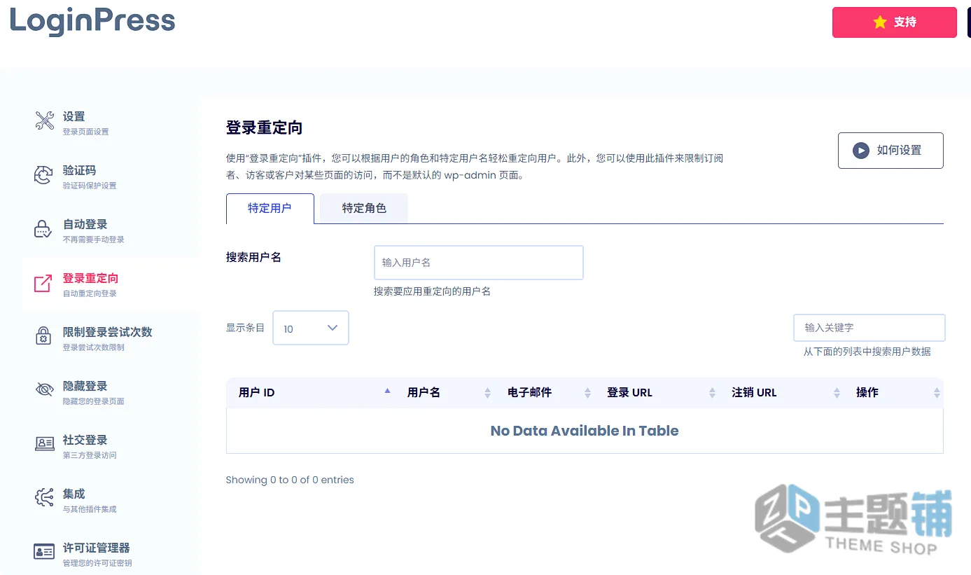The height and width of the screenshot is (575, 971).
Task: Open 限制登录尝试次数 in the sidebar
Action: click(x=110, y=338)
